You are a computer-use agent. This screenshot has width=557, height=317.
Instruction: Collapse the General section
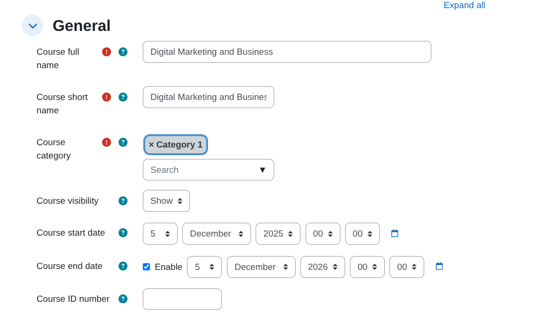(x=32, y=25)
